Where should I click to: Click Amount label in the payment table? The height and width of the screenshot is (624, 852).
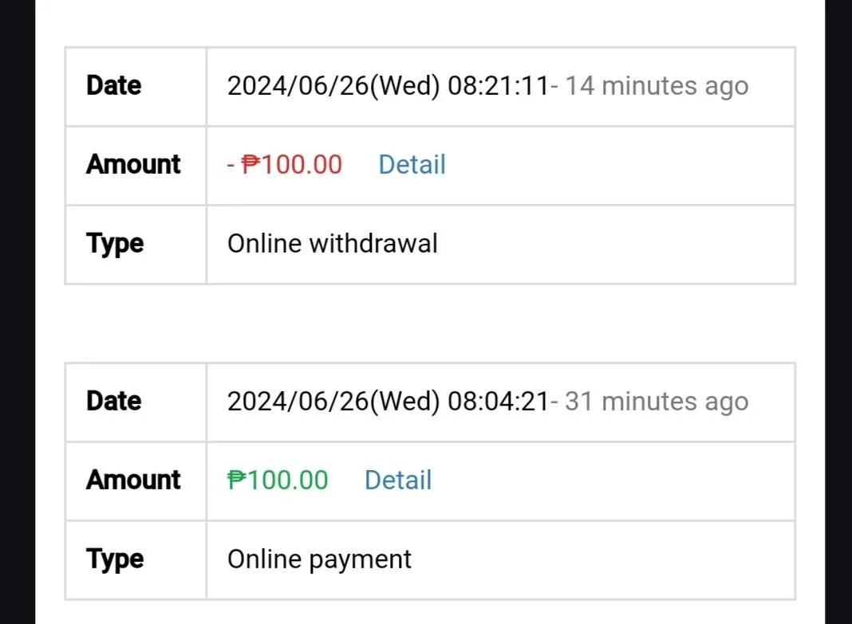click(x=133, y=481)
